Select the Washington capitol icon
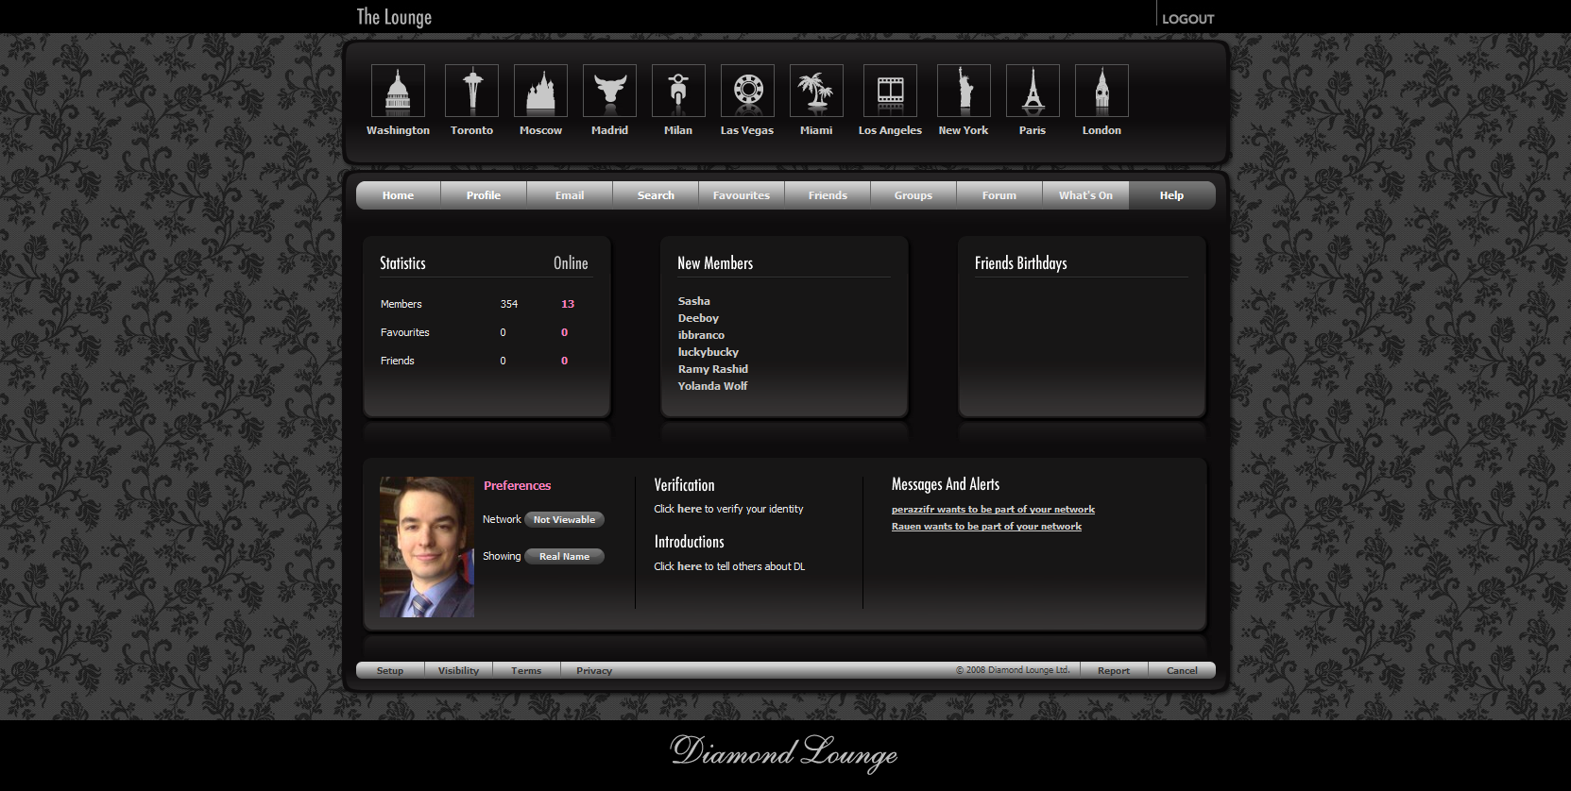Viewport: 1571px width, 791px height. [398, 91]
